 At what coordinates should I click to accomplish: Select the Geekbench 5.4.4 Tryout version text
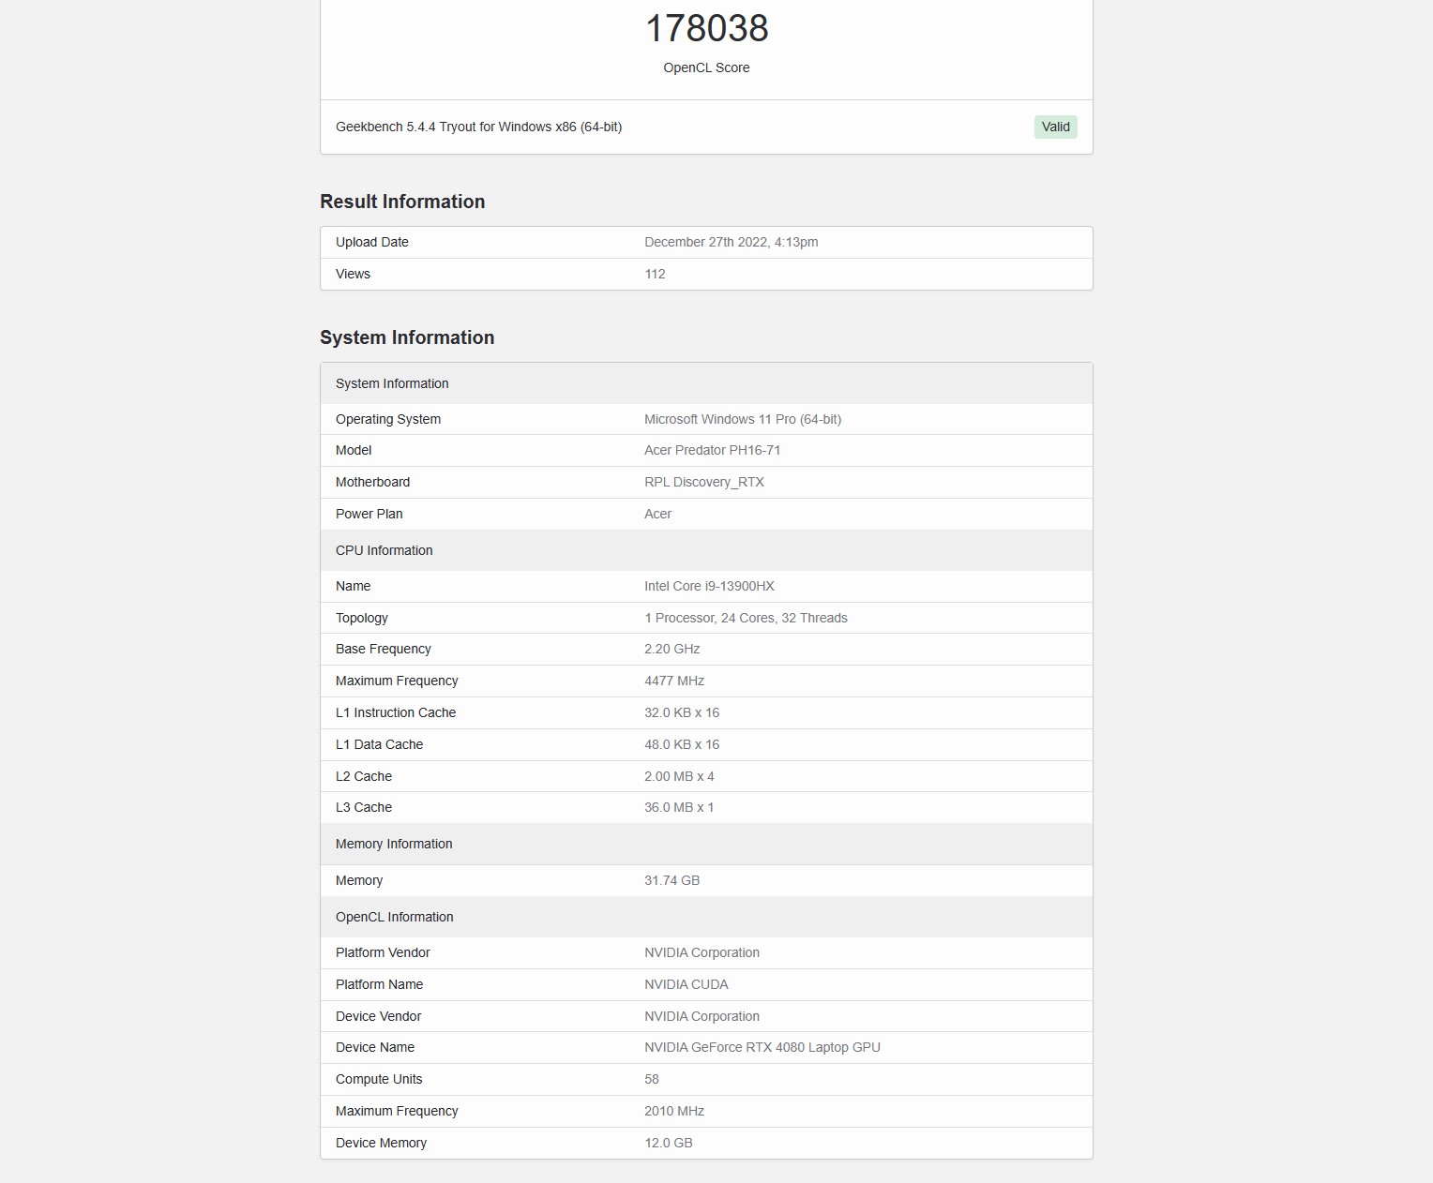click(x=478, y=127)
